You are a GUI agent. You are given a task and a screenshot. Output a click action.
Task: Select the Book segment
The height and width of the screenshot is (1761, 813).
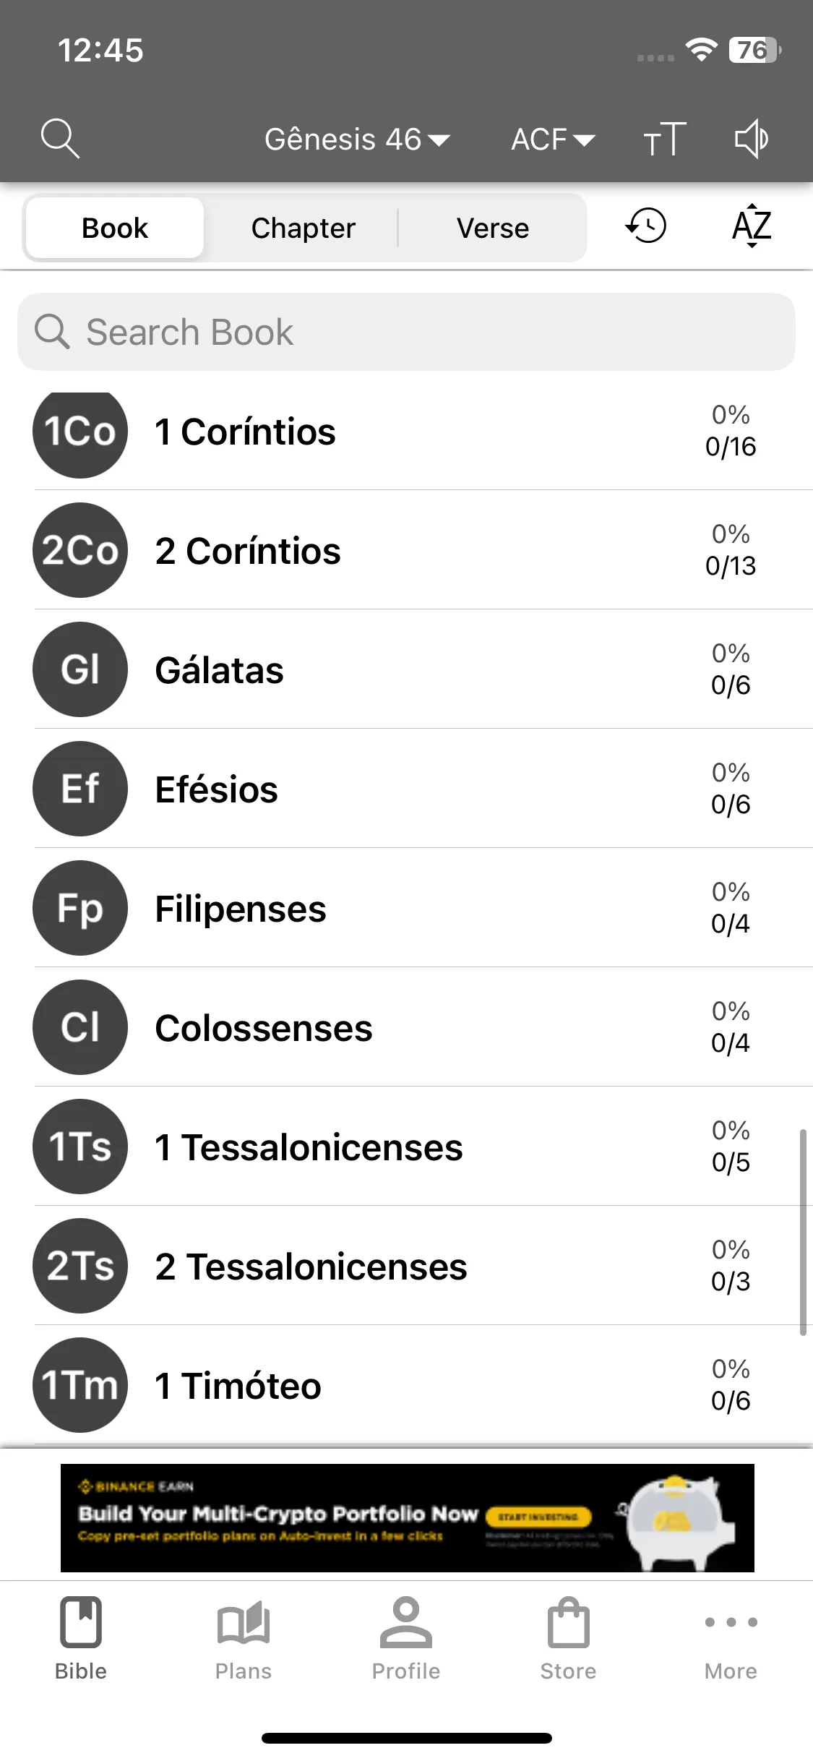coord(115,228)
